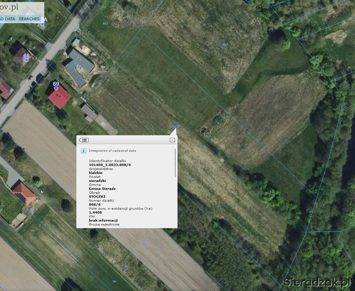Select address marker dot for number 69
Viewport: 355px width, 291px height.
[56, 88]
